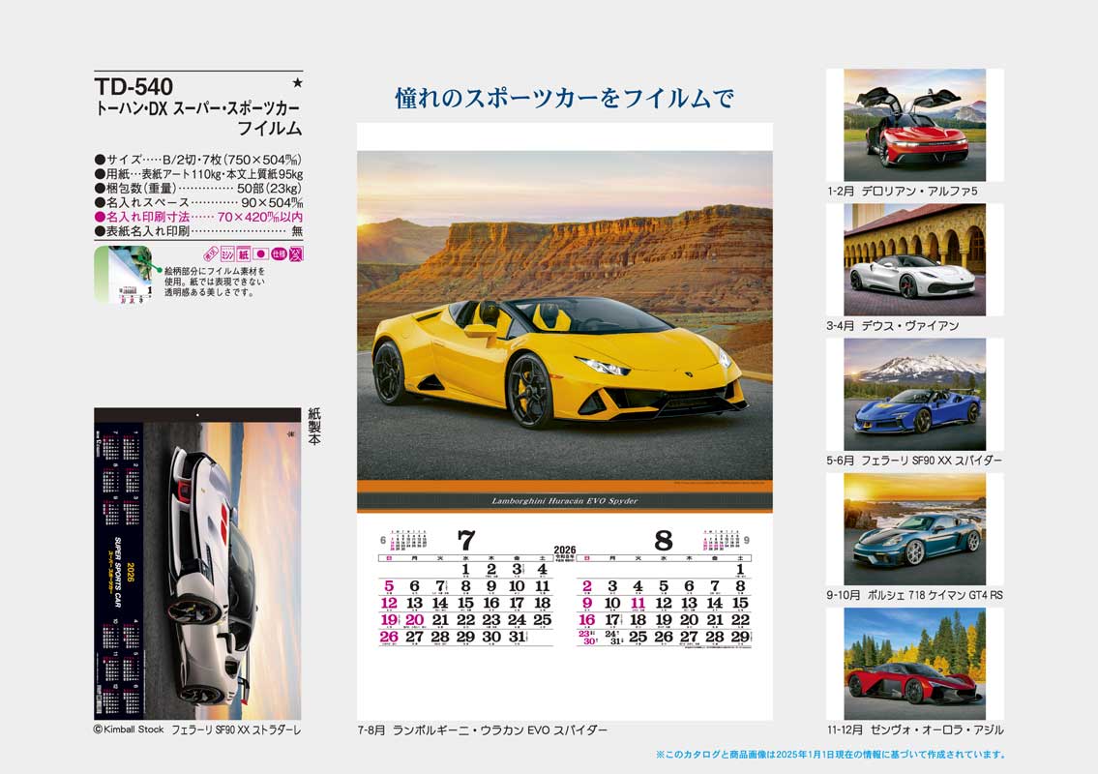Click the film material description text
Image resolution: width=1098 pixels, height=774 pixels.
click(x=215, y=282)
